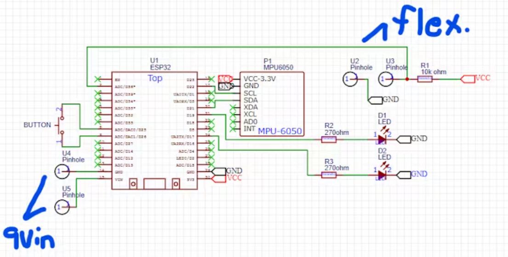
Task: Click the XCL pin label
Action: pyautogui.click(x=250, y=114)
